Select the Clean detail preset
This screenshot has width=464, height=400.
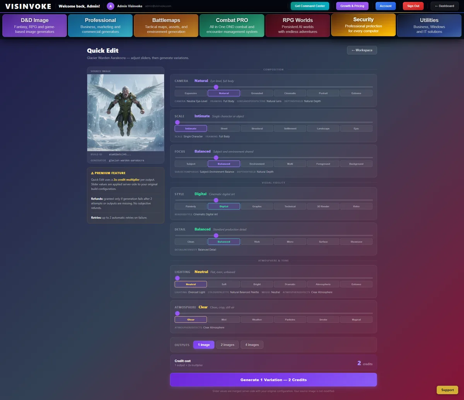tap(191, 241)
